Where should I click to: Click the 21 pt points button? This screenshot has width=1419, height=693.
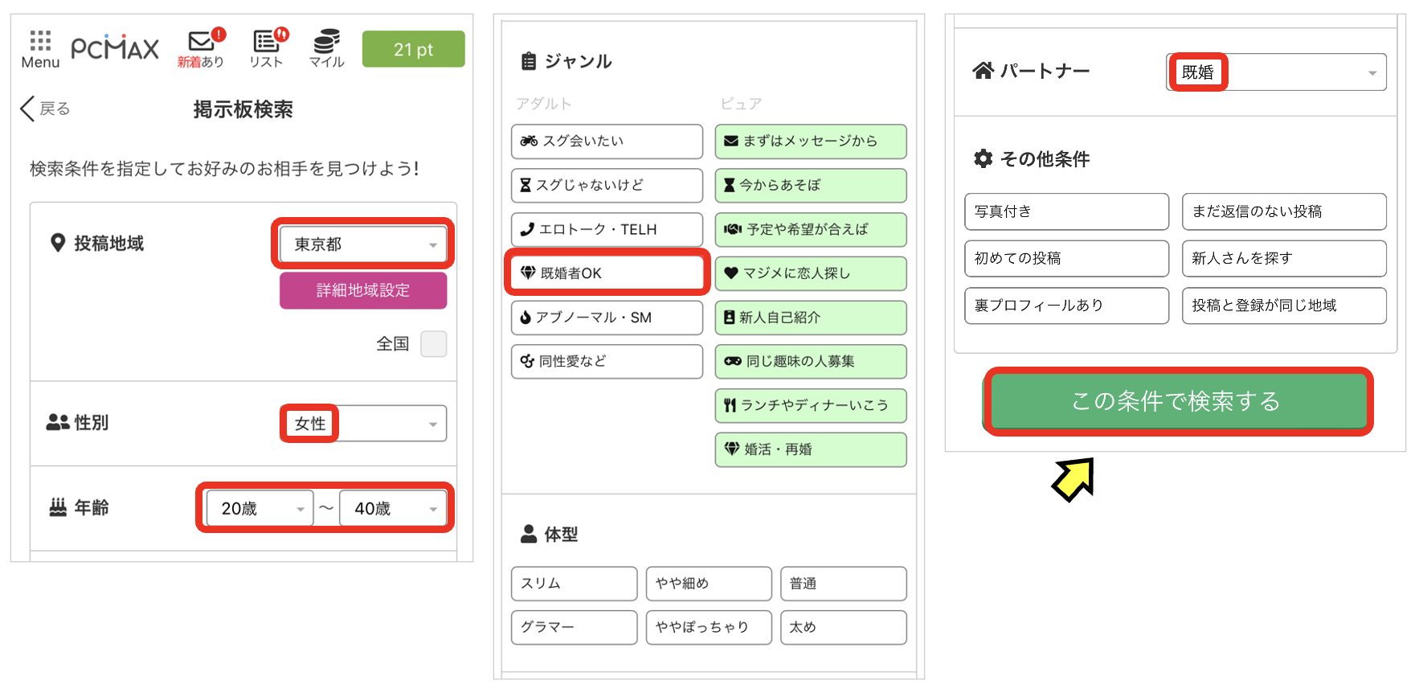413,49
